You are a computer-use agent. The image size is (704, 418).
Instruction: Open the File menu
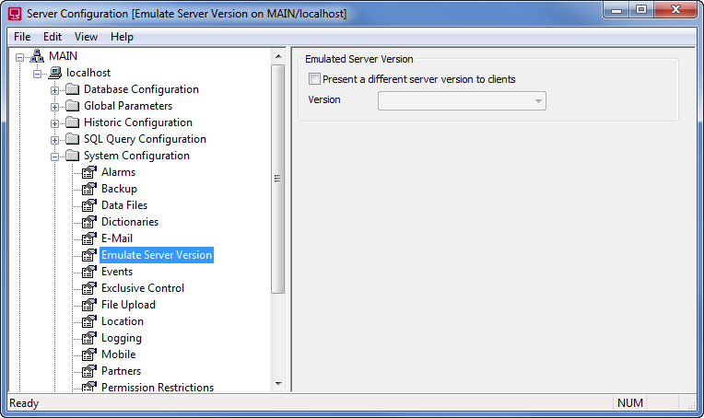click(22, 37)
